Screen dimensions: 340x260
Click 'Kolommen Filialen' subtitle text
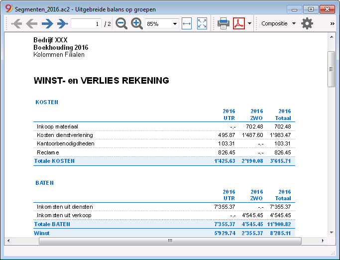59,54
